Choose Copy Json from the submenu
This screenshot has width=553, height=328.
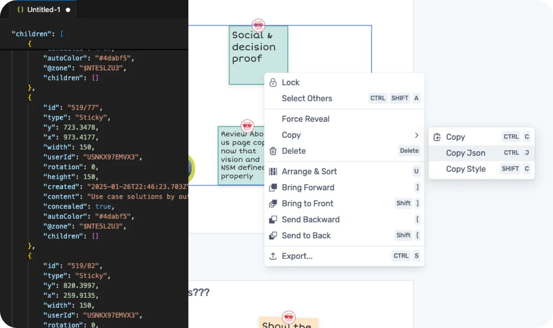(465, 153)
